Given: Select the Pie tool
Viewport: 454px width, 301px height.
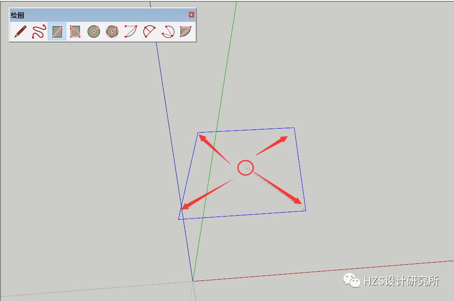Looking at the screenshot, I should pyautogui.click(x=185, y=31).
